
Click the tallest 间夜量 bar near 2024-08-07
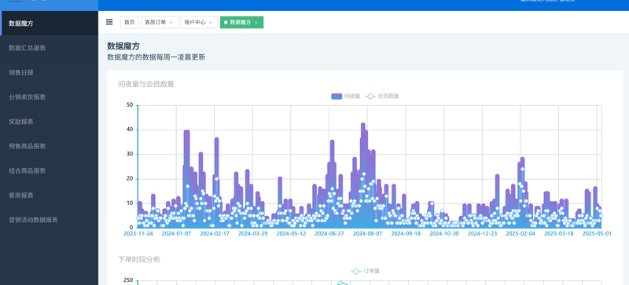tap(363, 175)
